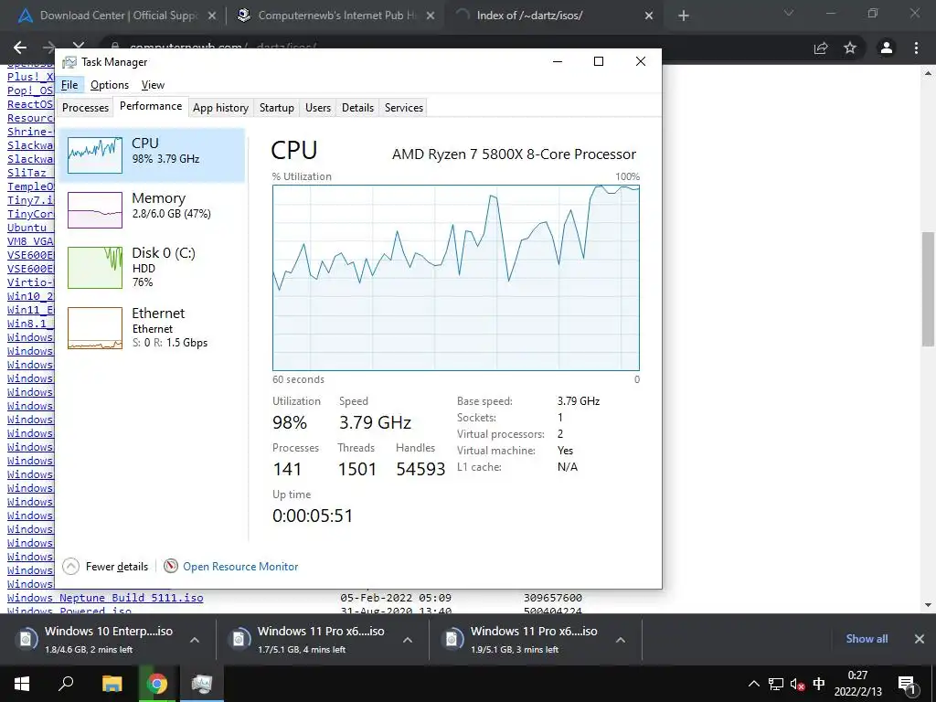This screenshot has width=936, height=702.
Task: Click the Chrome share page icon
Action: (x=821, y=48)
